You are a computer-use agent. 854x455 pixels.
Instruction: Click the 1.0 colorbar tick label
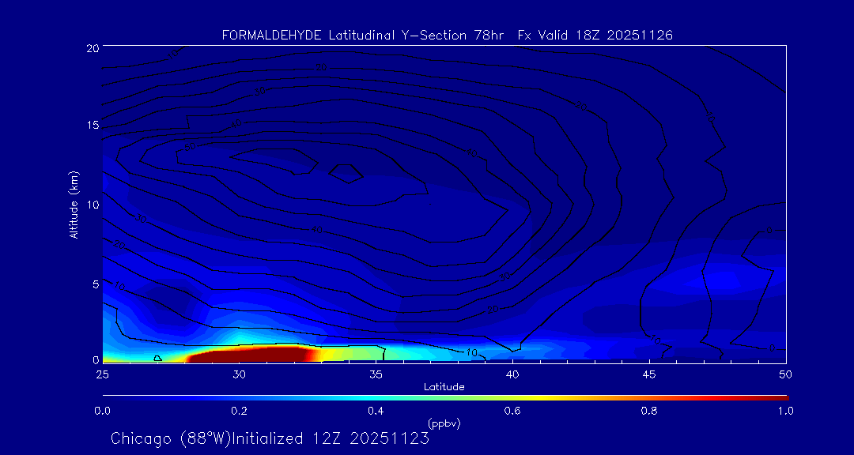[x=786, y=411]
